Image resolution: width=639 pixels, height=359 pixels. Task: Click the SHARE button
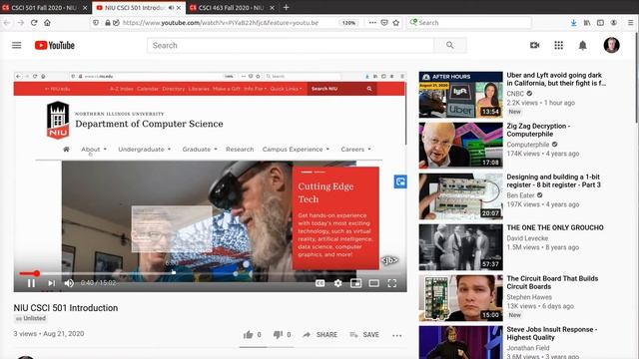[x=319, y=335]
